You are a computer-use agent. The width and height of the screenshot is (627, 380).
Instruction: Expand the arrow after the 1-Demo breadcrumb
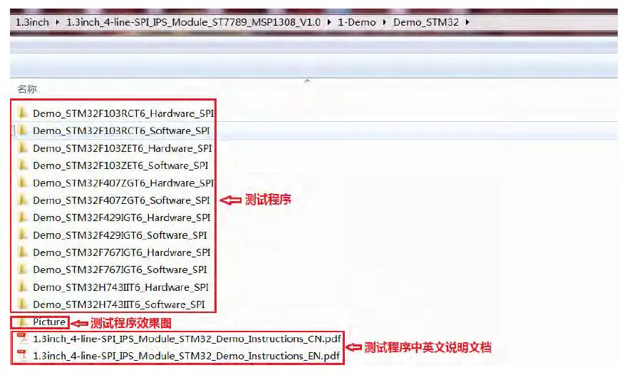coord(384,22)
